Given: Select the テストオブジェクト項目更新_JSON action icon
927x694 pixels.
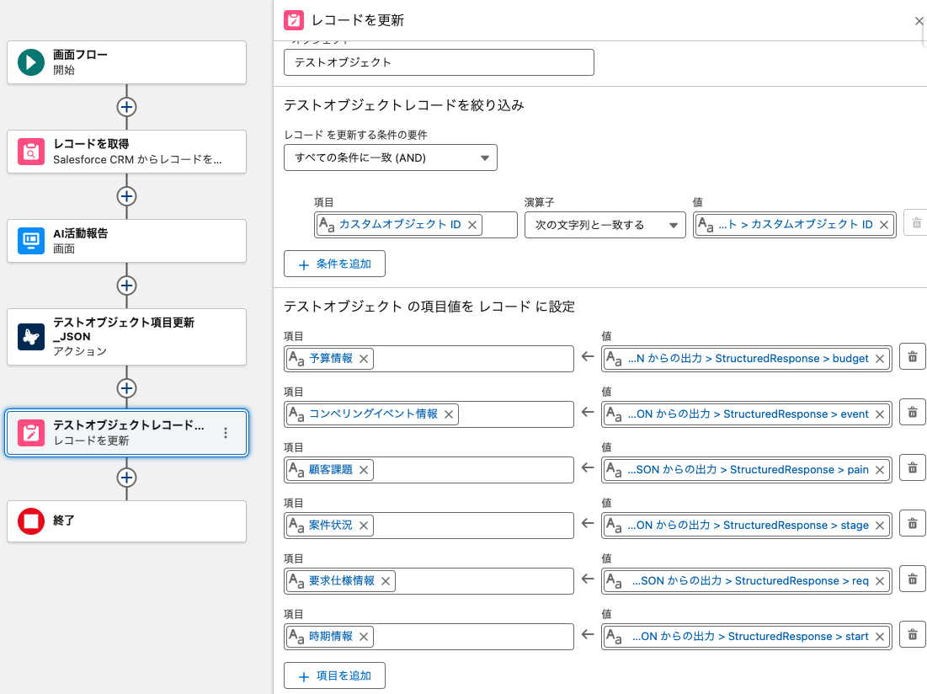Looking at the screenshot, I should (31, 337).
